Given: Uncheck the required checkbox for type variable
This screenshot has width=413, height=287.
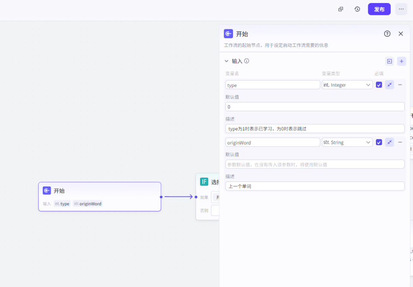Looking at the screenshot, I should [x=379, y=84].
